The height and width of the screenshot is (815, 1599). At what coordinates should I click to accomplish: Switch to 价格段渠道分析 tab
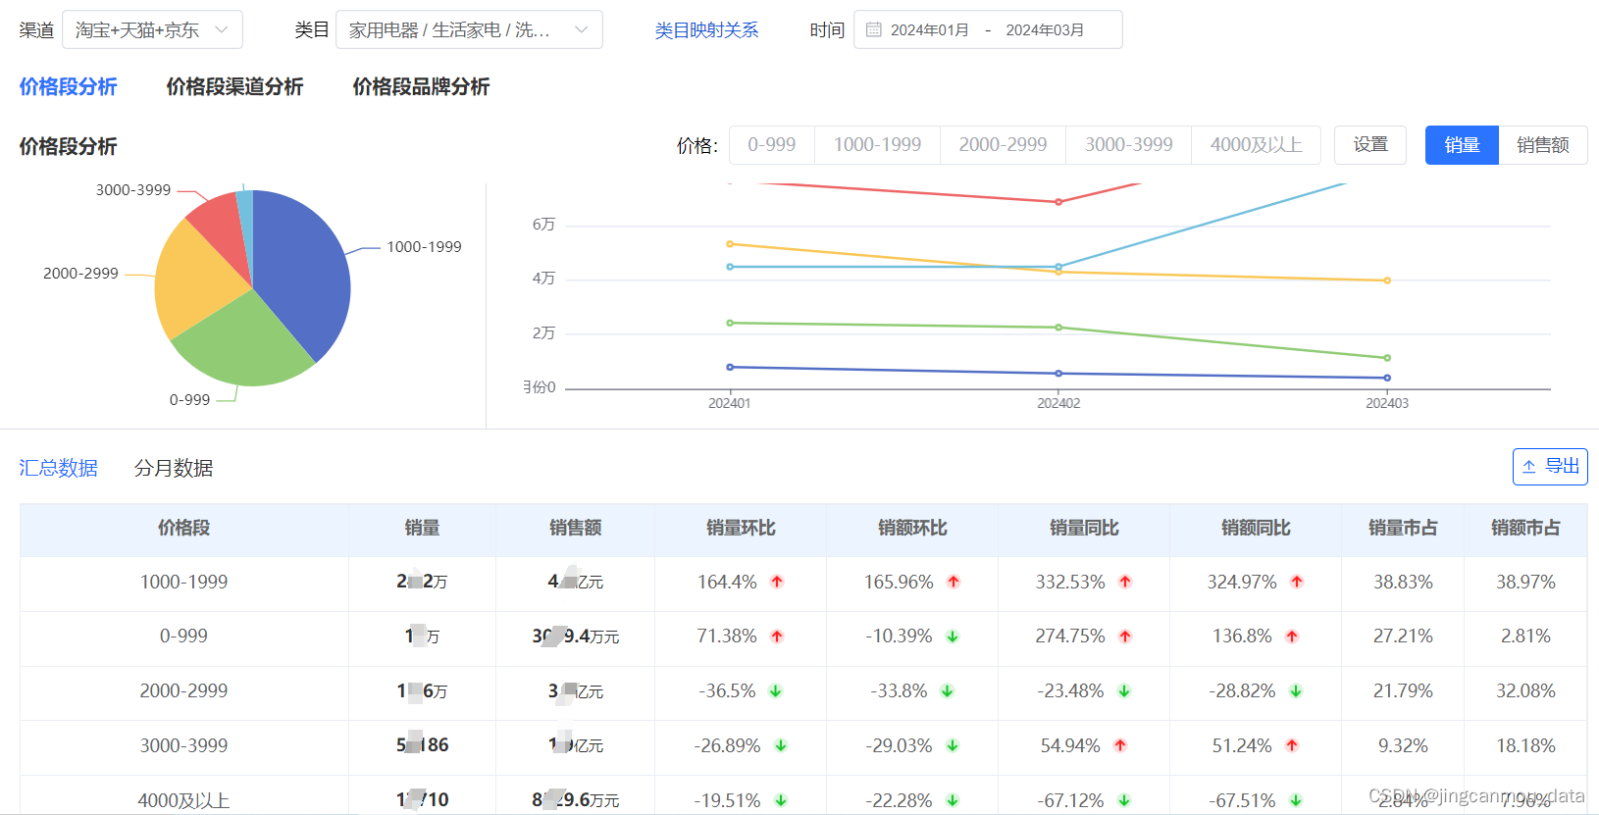coord(234,86)
